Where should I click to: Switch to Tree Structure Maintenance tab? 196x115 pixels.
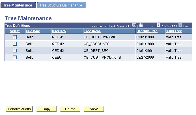[x=61, y=5]
